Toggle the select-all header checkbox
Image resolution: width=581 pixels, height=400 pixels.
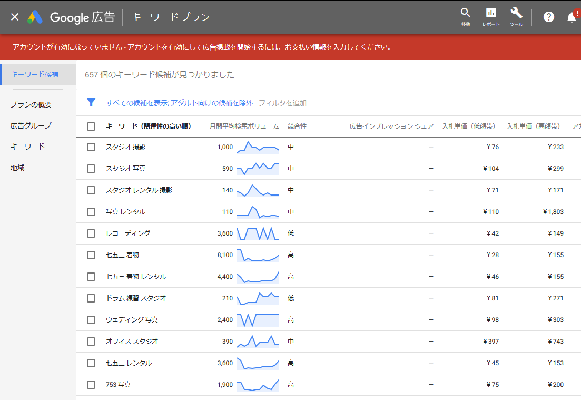91,126
